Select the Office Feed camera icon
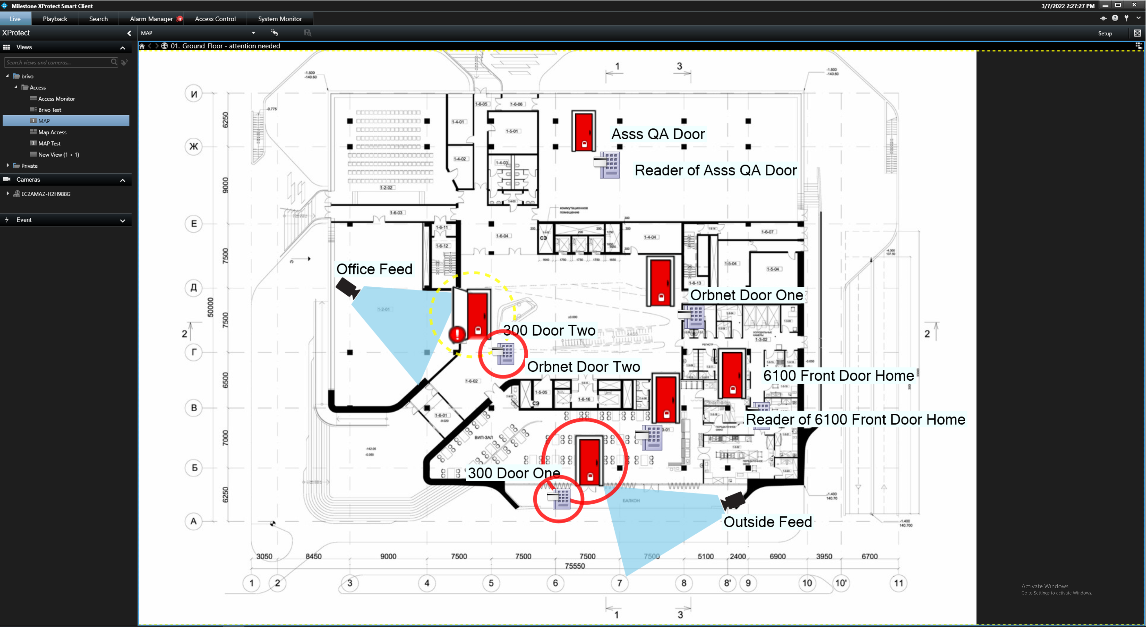Screen dimensions: 1146x627 347,288
